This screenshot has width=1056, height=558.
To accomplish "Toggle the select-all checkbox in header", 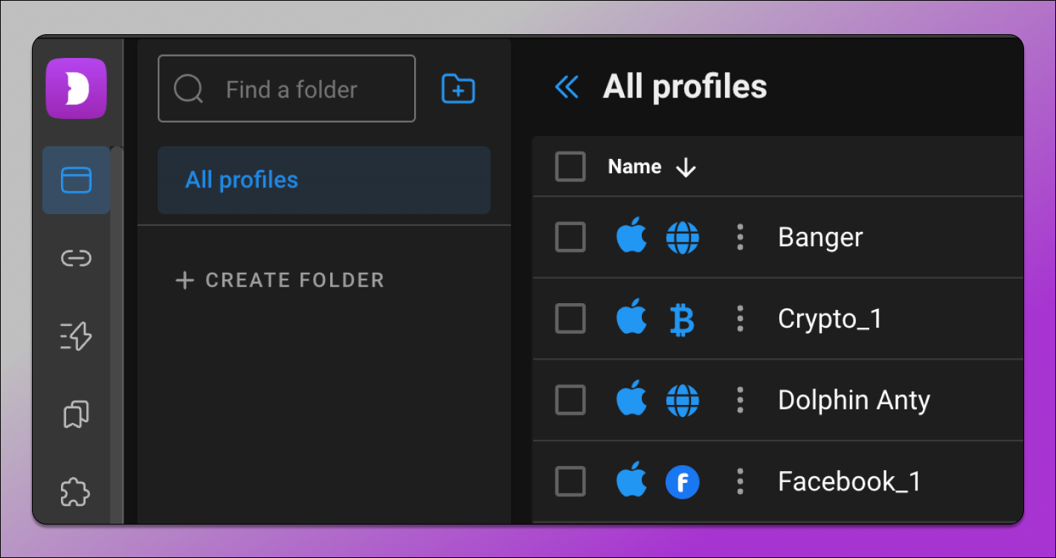I will point(570,166).
